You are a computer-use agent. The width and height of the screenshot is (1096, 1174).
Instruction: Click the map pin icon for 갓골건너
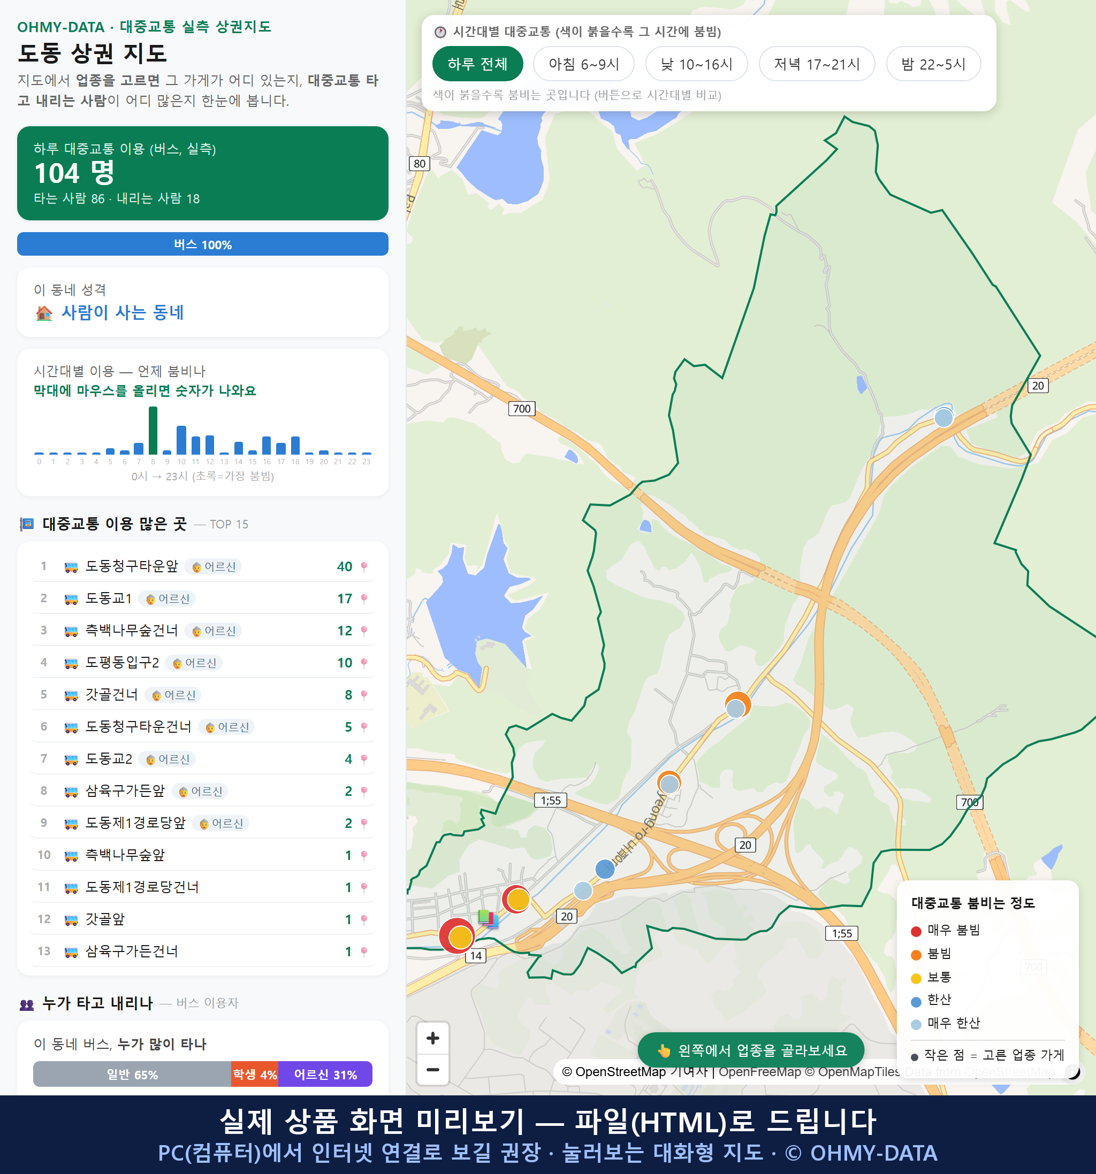click(364, 695)
